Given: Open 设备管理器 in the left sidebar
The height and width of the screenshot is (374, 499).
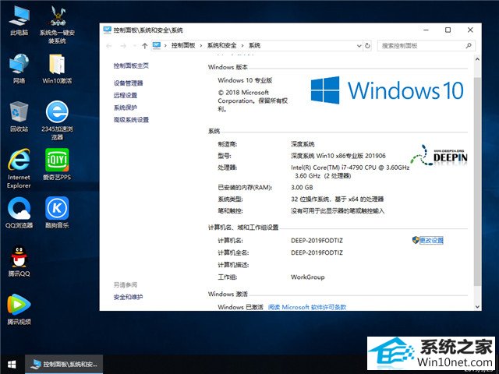Looking at the screenshot, I should tap(128, 83).
